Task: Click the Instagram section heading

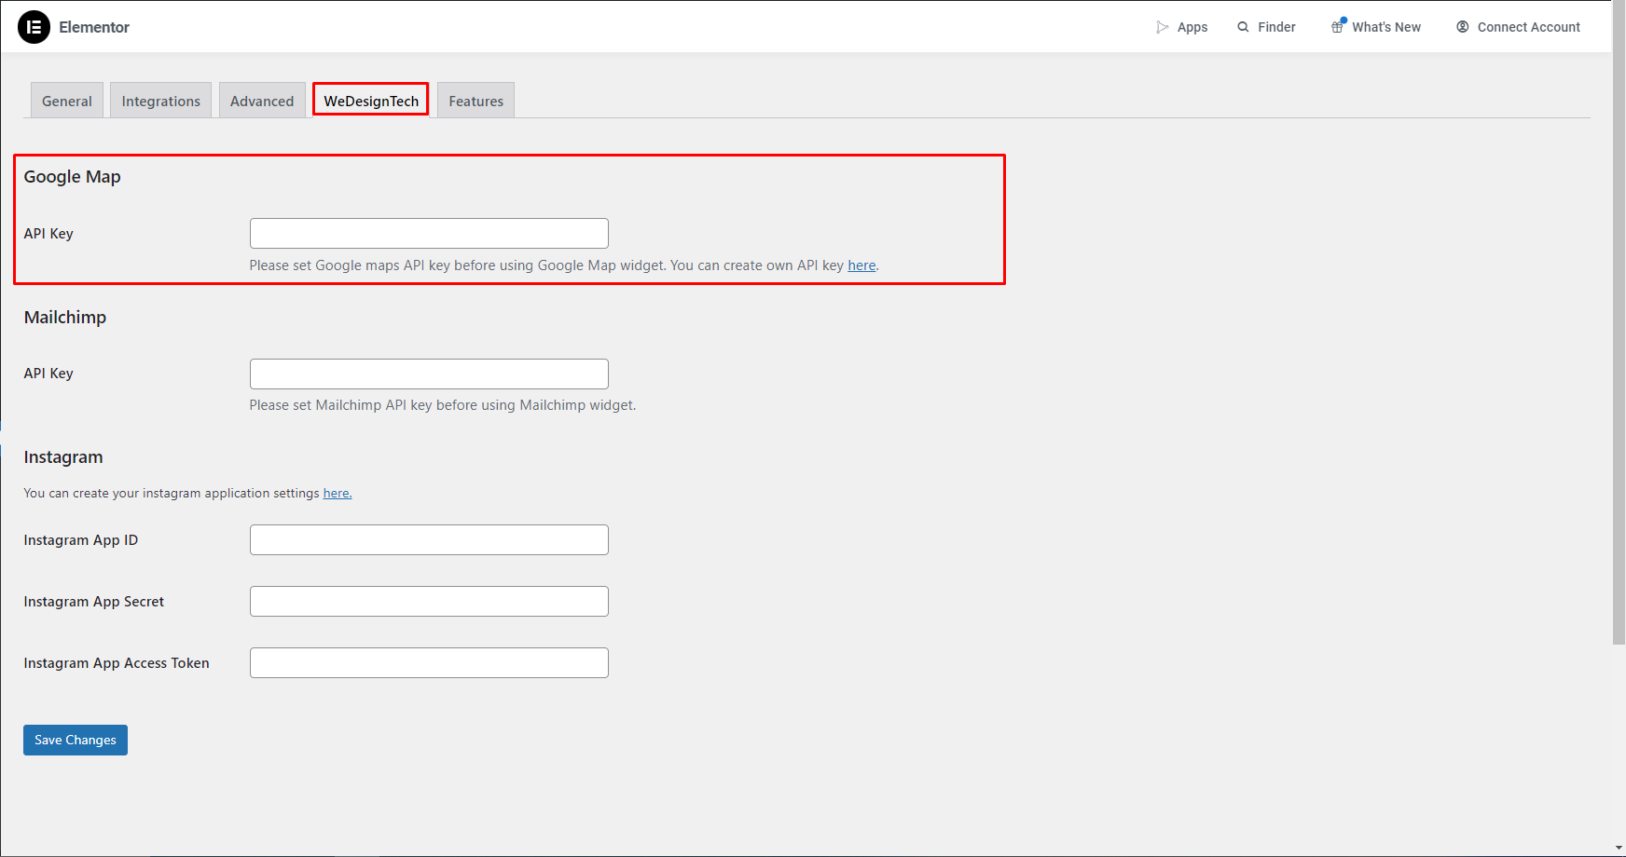Action: (x=63, y=457)
